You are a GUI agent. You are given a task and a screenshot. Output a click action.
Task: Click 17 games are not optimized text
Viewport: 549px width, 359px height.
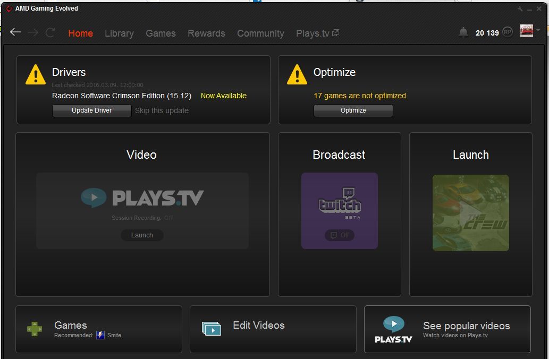[360, 96]
